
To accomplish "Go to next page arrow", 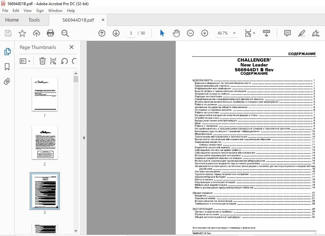I will click(116, 33).
